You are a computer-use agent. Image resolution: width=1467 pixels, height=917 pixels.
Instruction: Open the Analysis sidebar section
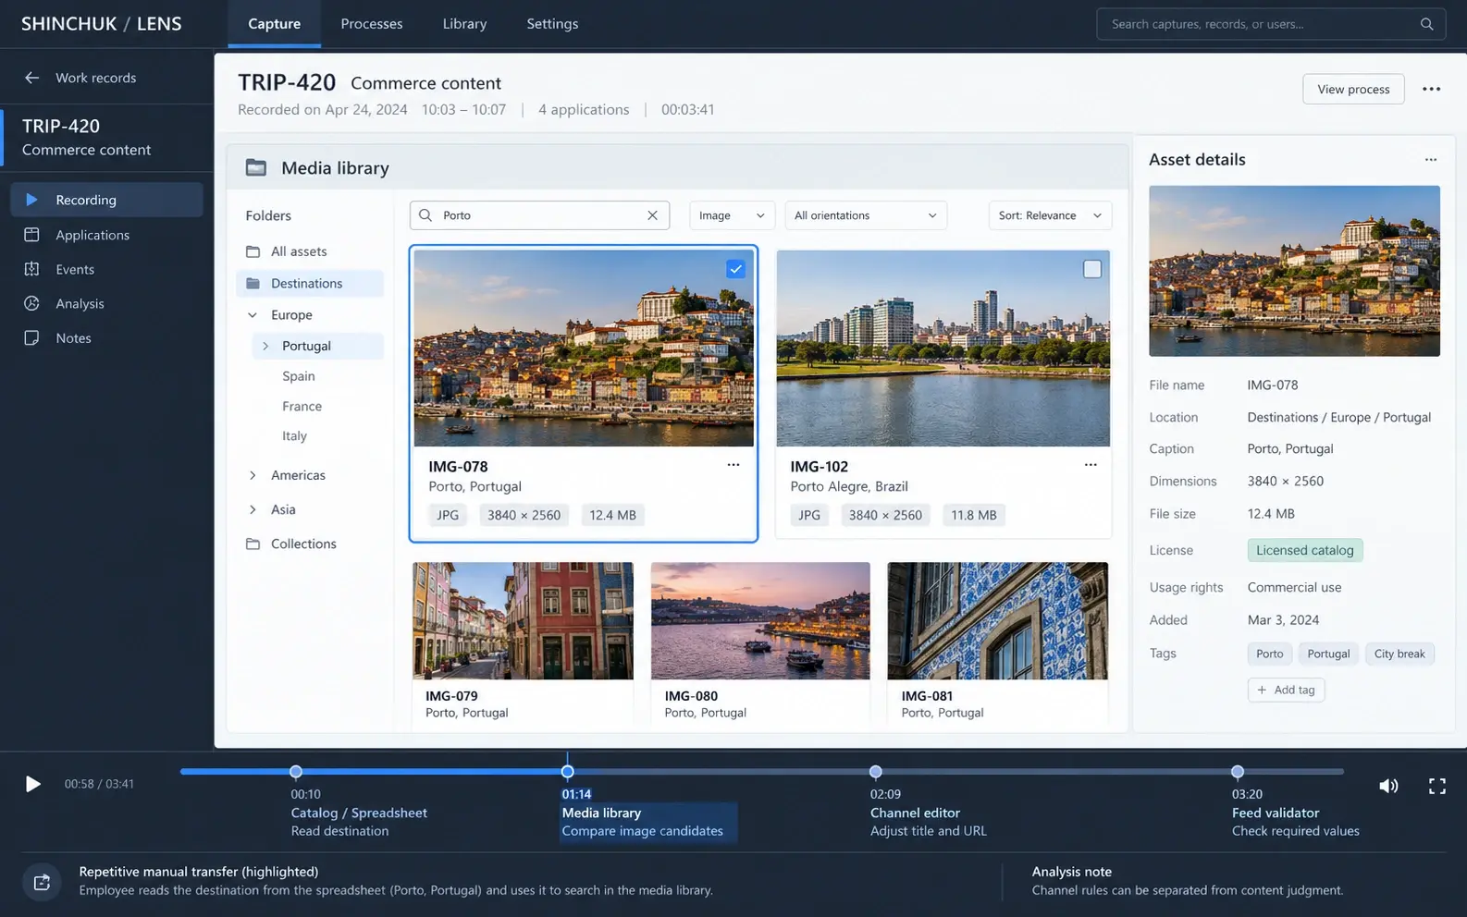[106, 303]
